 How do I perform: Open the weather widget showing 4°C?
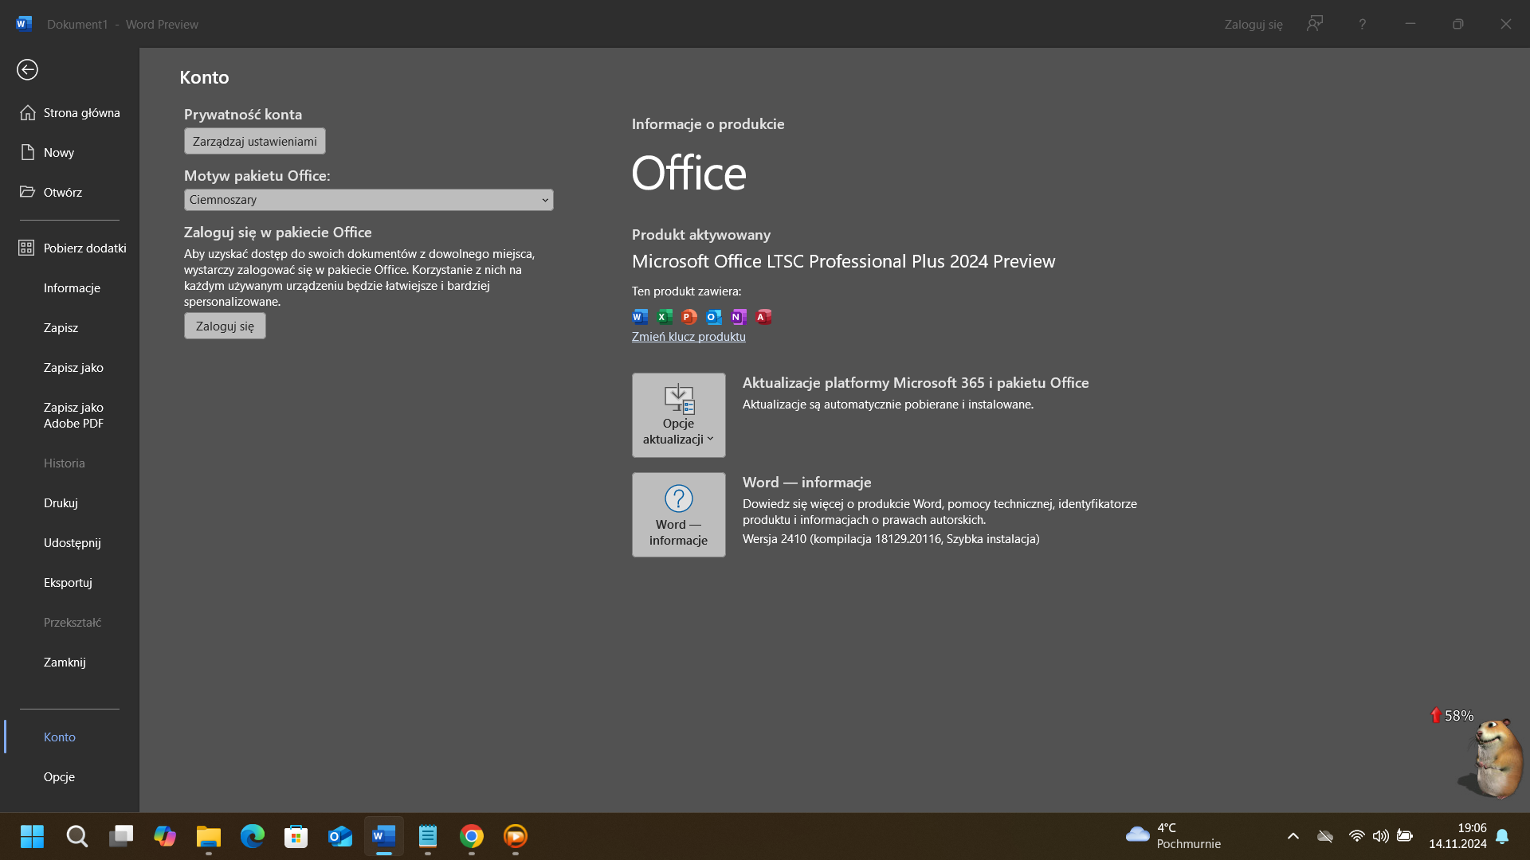pyautogui.click(x=1174, y=836)
